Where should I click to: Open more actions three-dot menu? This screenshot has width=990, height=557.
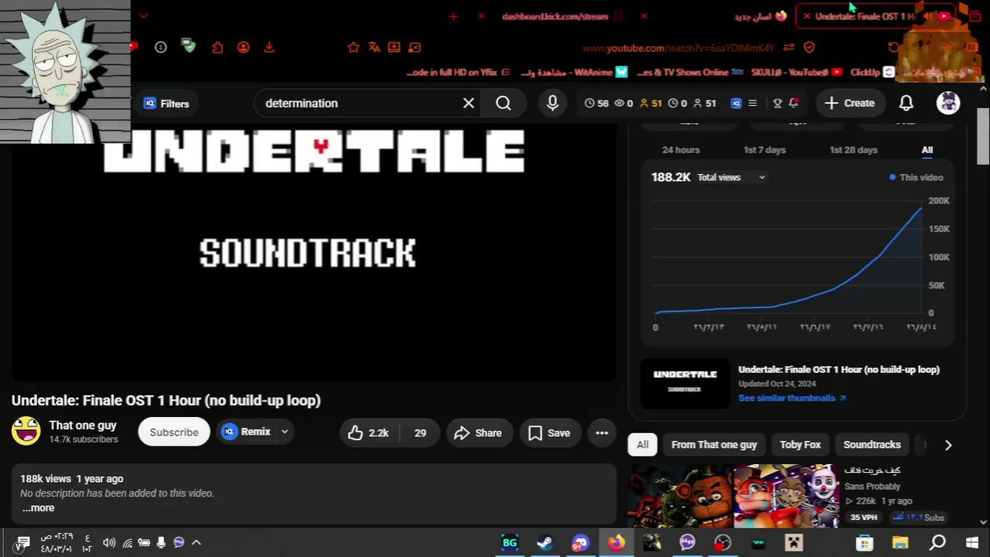pyautogui.click(x=602, y=433)
